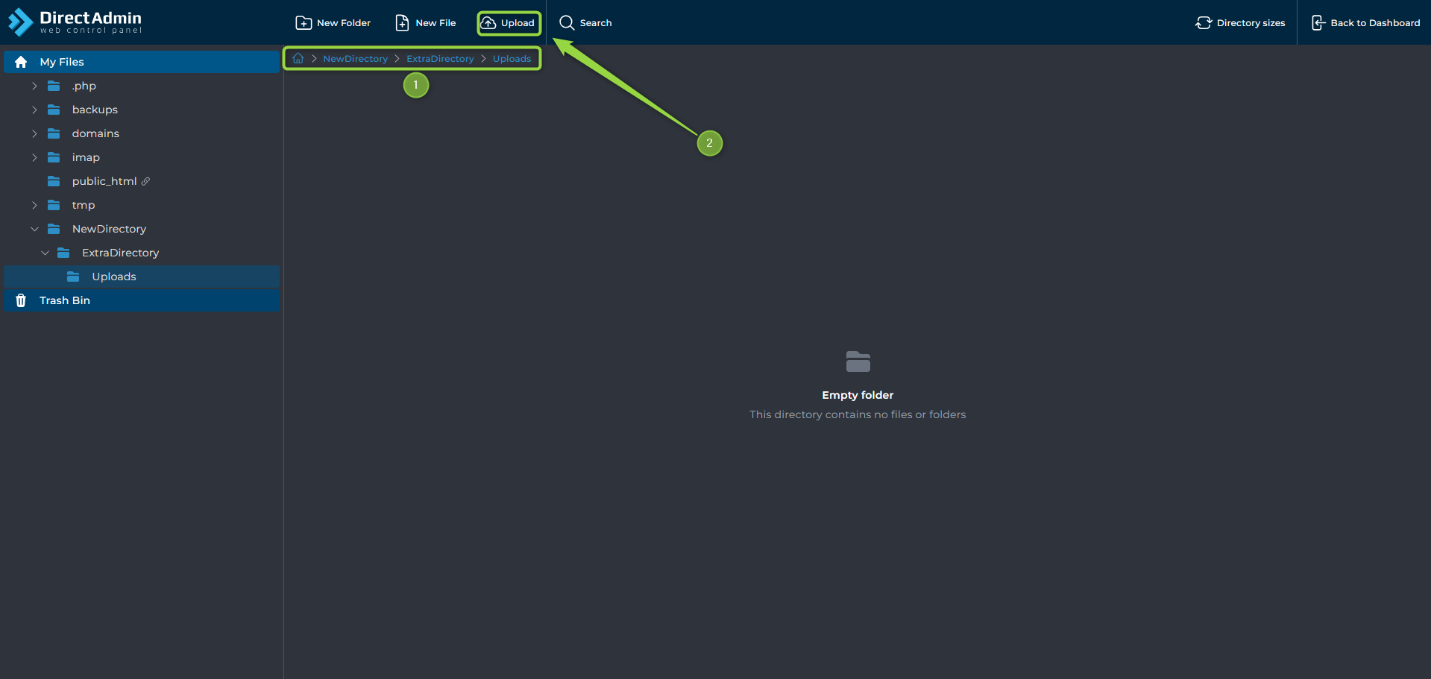Collapse the ExtraDirectory folder chevron

45,253
